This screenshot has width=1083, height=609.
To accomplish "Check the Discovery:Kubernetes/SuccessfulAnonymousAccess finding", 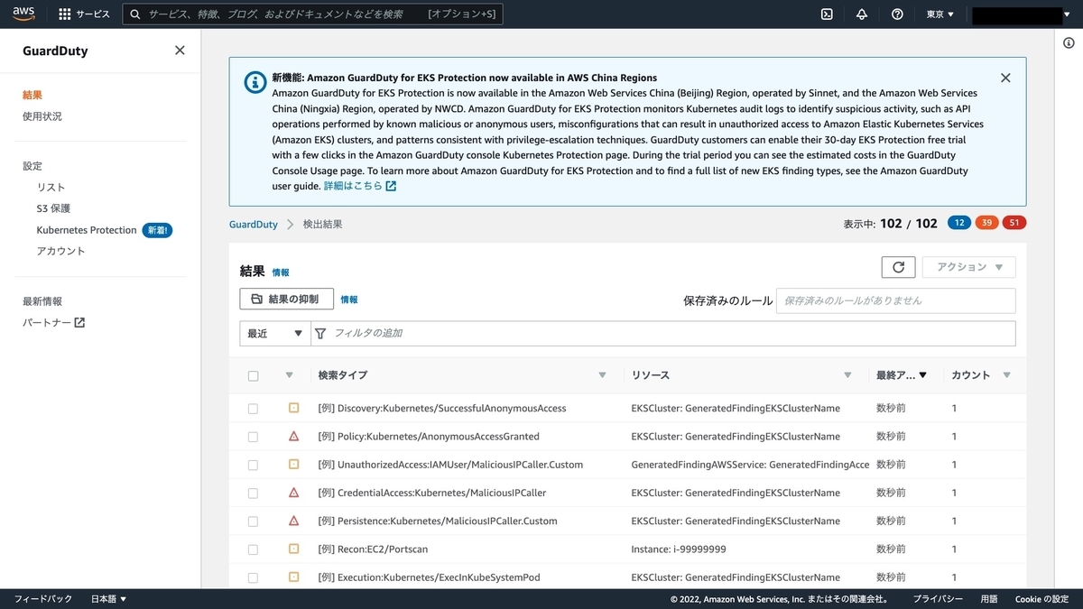I will click(253, 408).
